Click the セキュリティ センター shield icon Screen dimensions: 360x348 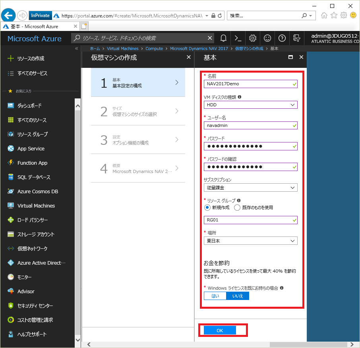pos(11,306)
